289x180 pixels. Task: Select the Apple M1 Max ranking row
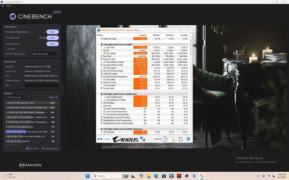(30, 127)
